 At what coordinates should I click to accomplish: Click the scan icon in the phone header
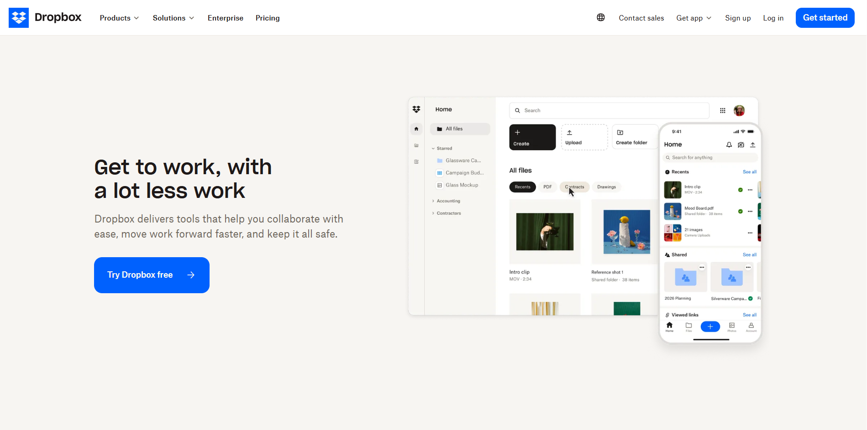[741, 145]
